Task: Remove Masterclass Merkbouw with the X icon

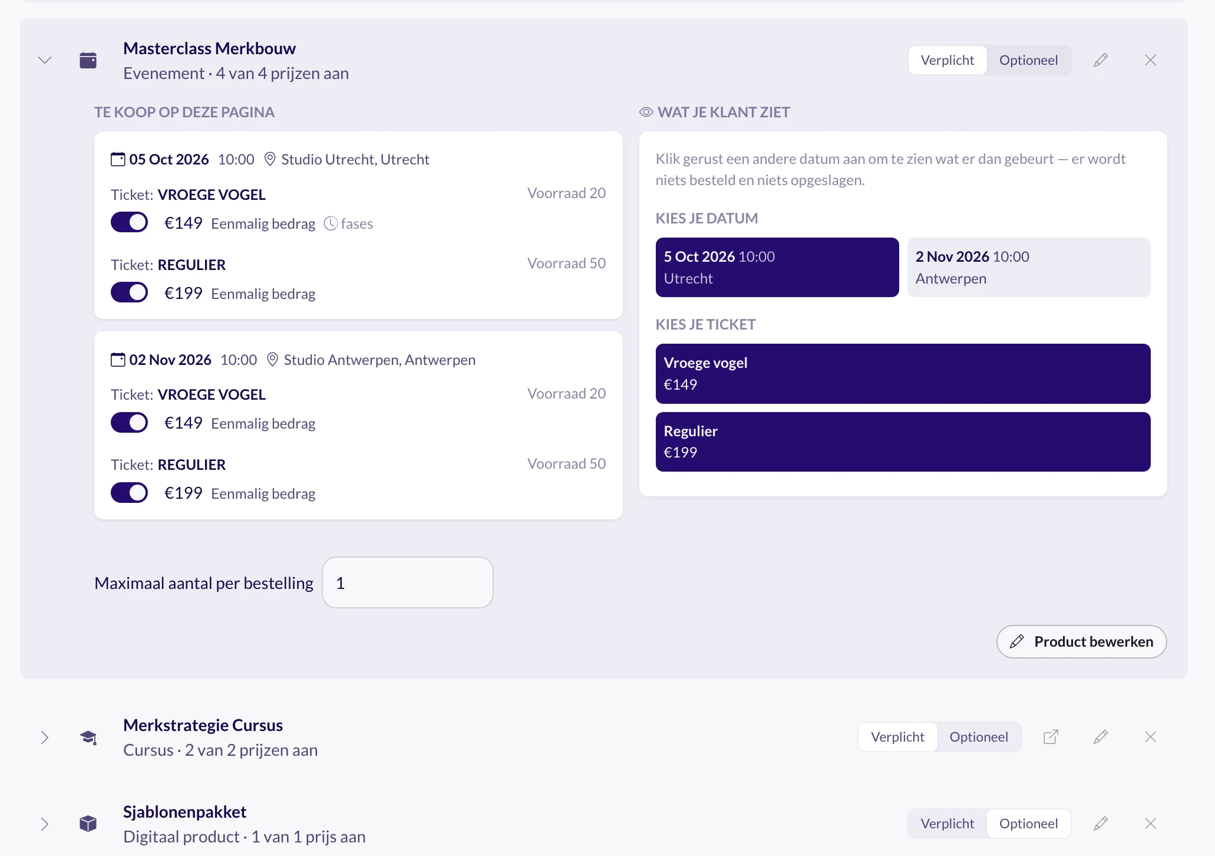Action: pos(1150,60)
